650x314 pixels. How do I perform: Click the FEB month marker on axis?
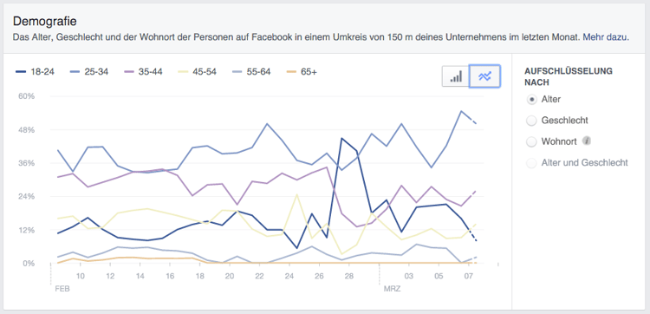[62, 289]
